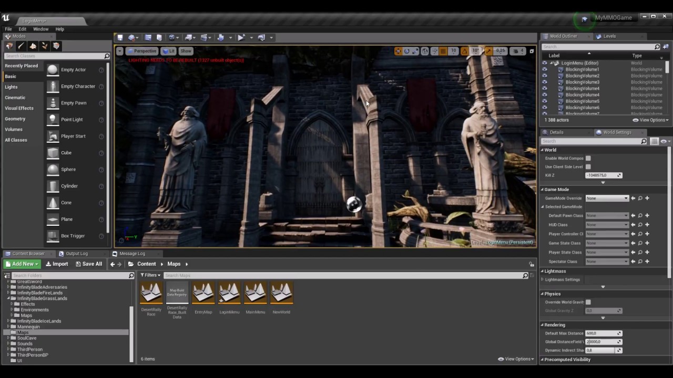Maximize or restore the viewport icon

(532, 51)
